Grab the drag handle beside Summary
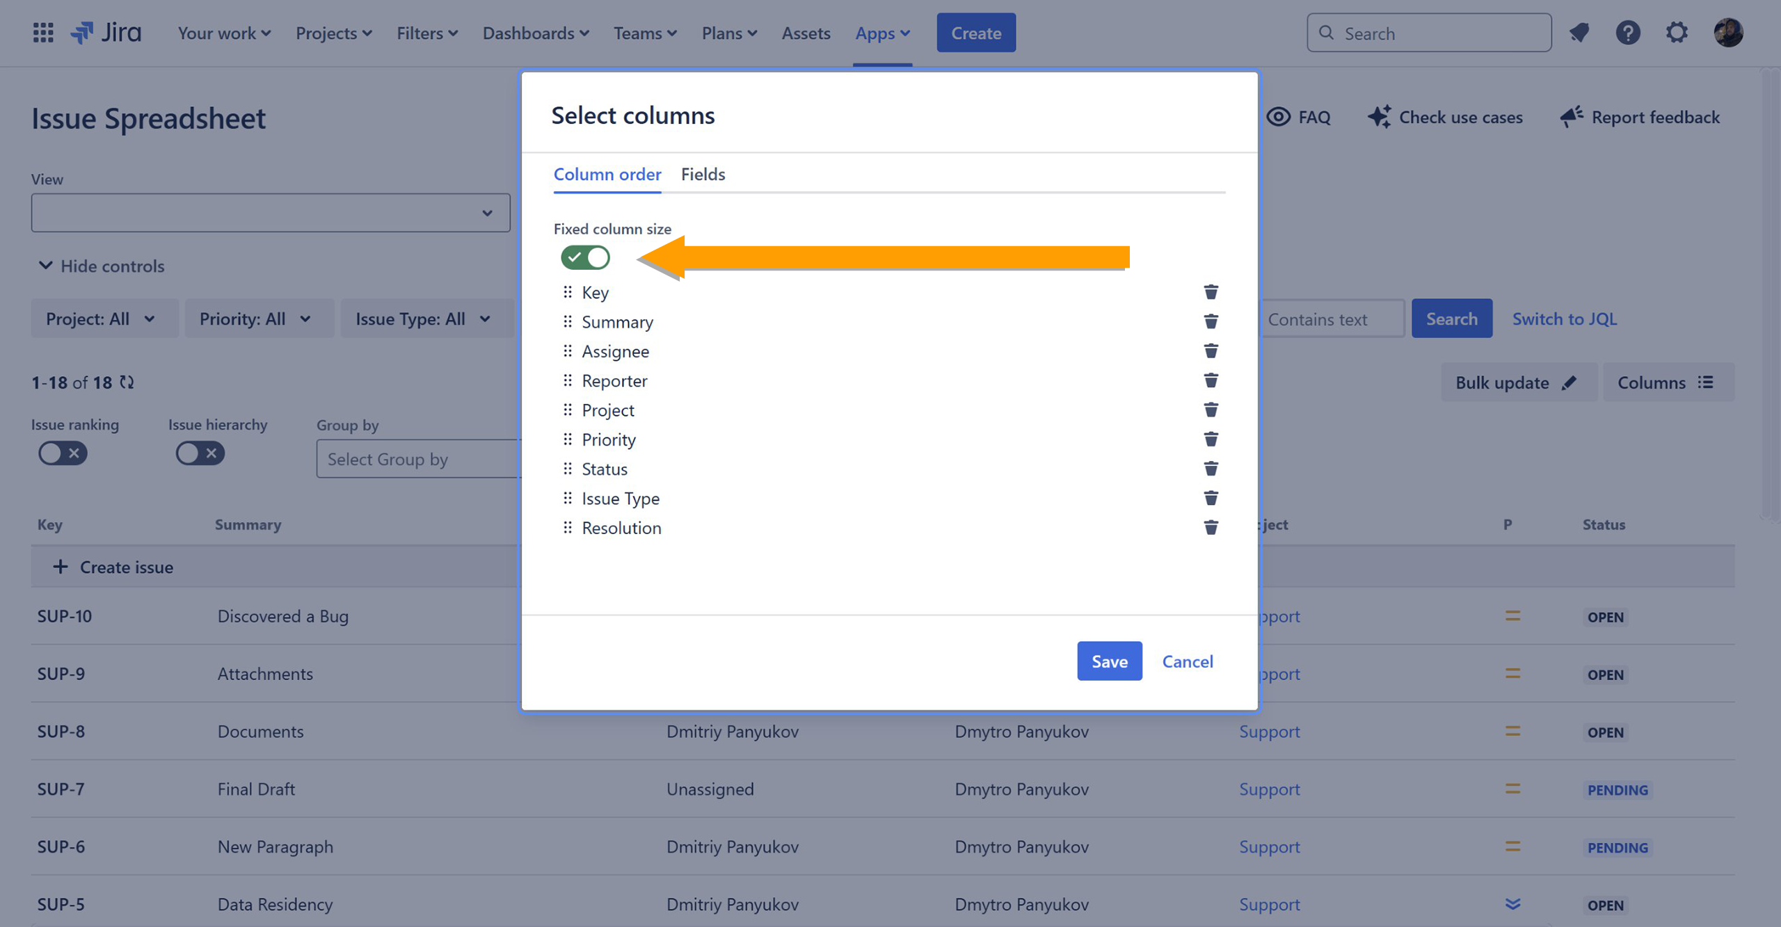Viewport: 1781px width, 927px height. pyautogui.click(x=568, y=322)
